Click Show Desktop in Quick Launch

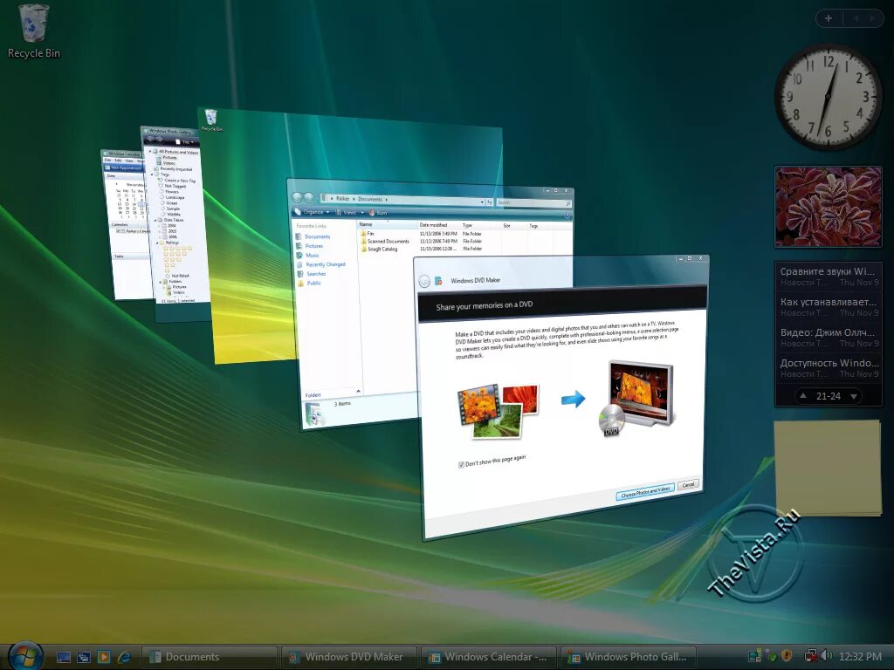coord(63,657)
